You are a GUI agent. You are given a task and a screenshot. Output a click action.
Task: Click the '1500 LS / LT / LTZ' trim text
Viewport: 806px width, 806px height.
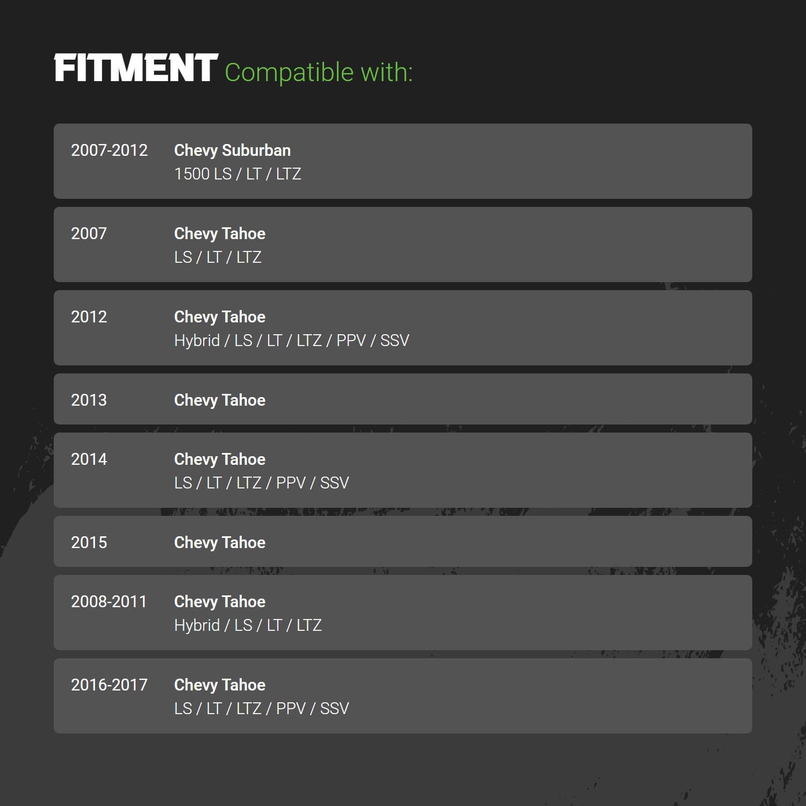click(x=238, y=174)
